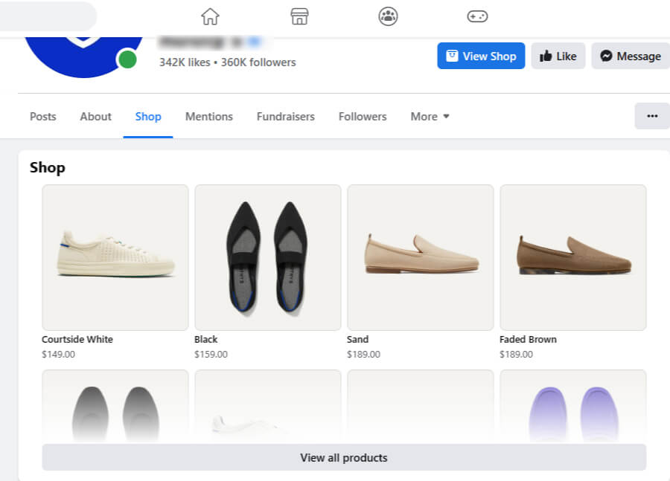Click the Faded Brown product name

(528, 339)
